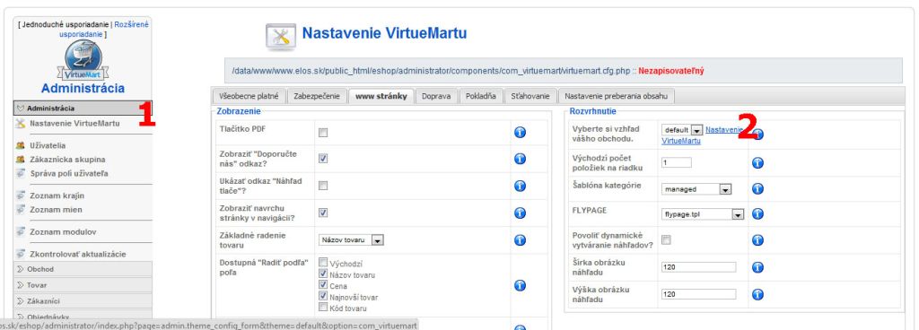Click the Šírka obrázku náhľadu input field
The width and height of the screenshot is (919, 330).
(x=698, y=267)
